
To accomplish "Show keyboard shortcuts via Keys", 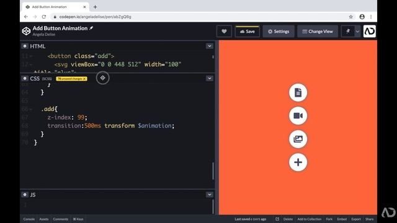I will point(78,219).
